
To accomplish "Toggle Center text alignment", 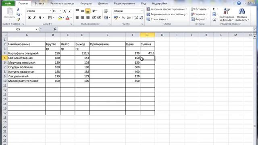I will [x=83, y=18].
